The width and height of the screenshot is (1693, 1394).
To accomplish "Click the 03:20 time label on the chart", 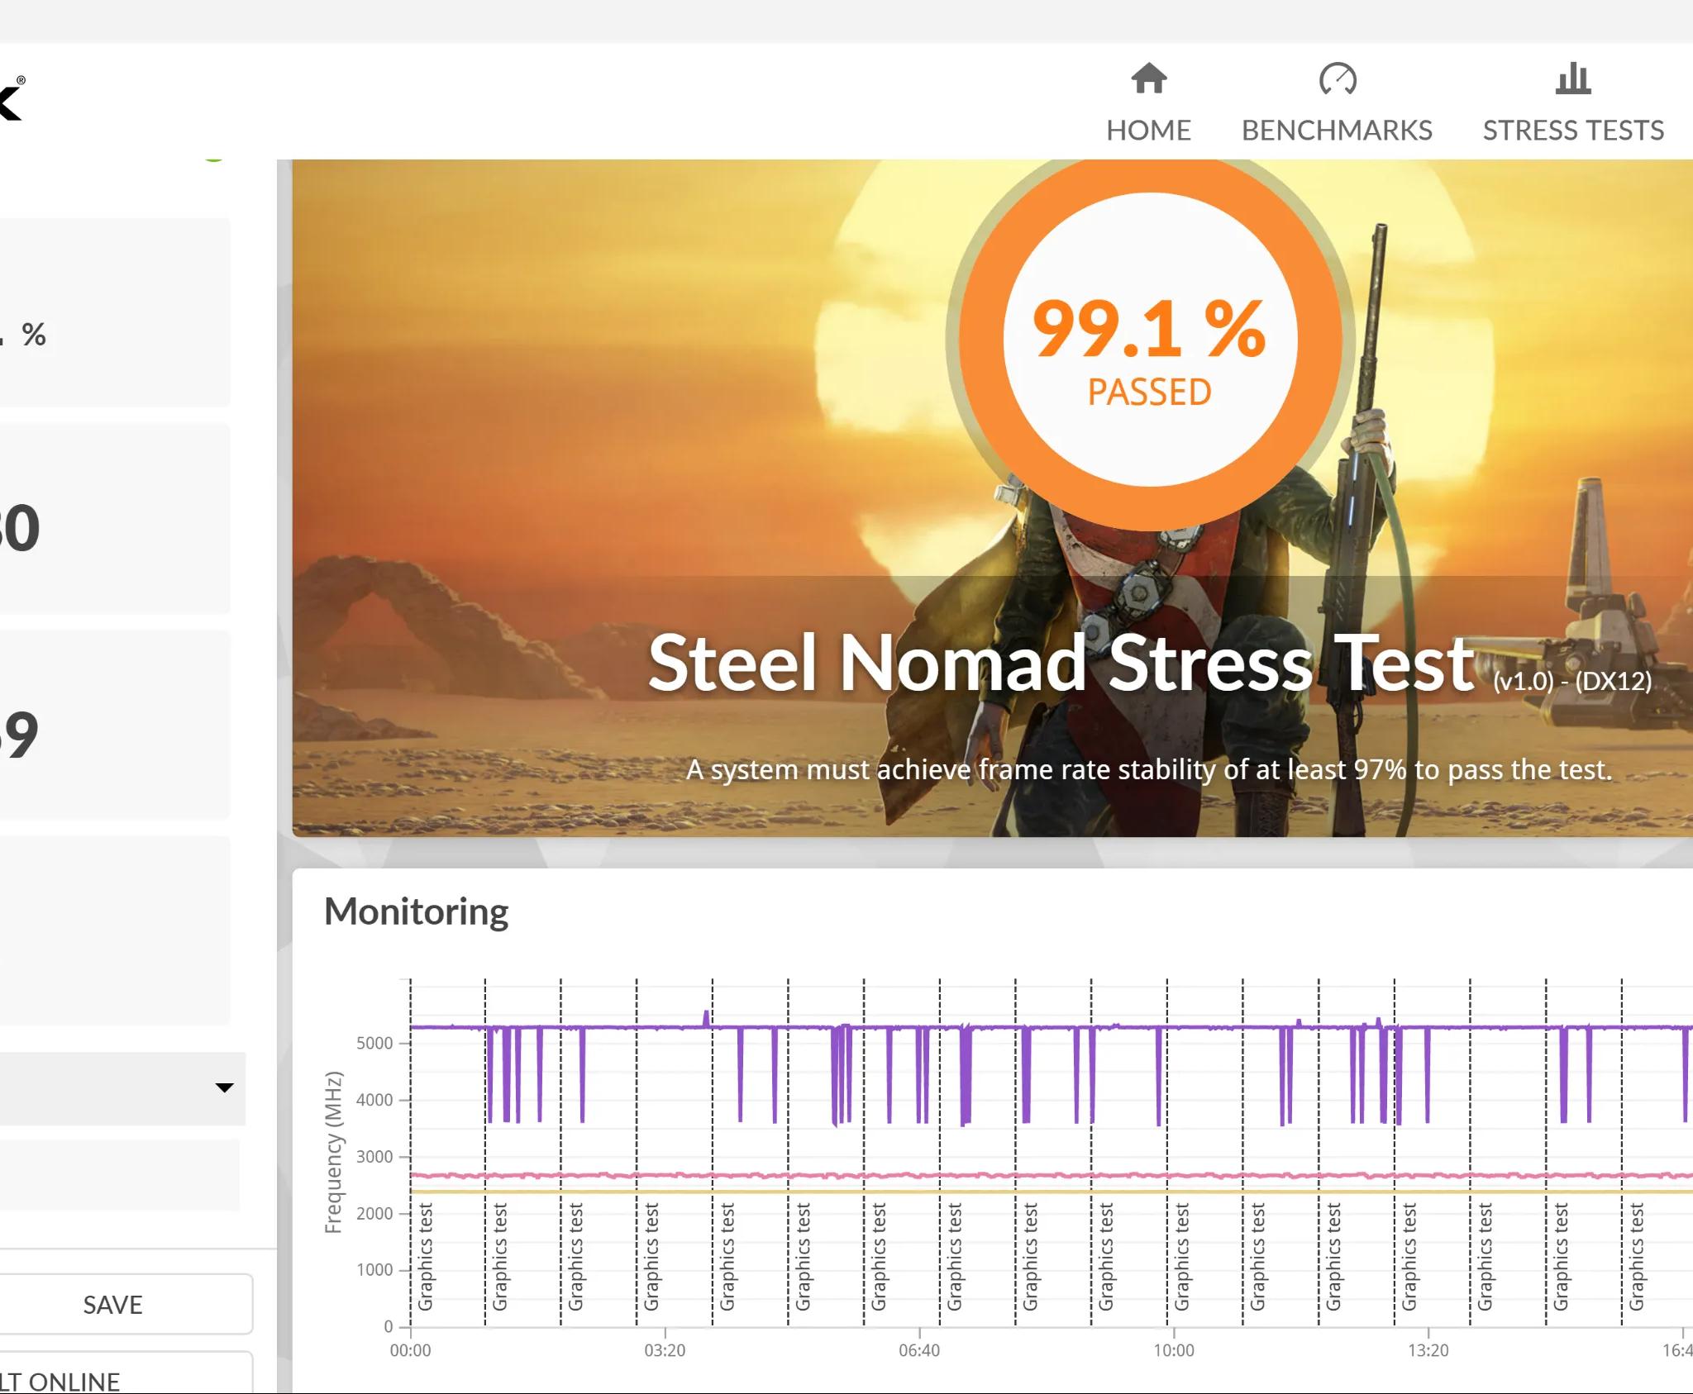I will coord(665,1350).
